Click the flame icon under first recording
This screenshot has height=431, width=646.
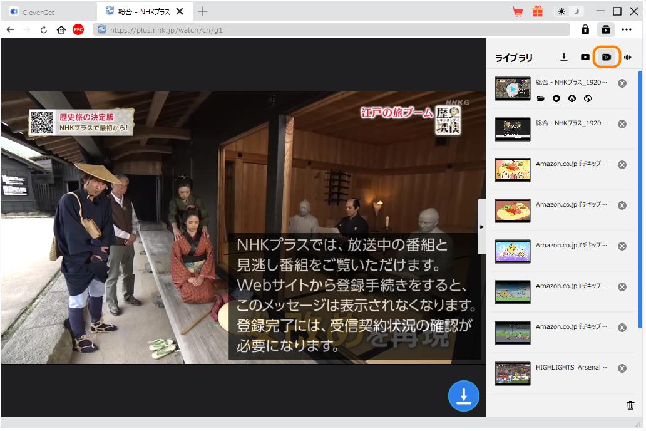pyautogui.click(x=572, y=98)
